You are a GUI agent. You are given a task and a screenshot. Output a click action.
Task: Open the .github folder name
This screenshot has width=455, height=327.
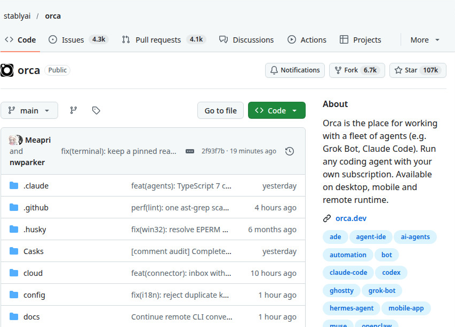36,208
